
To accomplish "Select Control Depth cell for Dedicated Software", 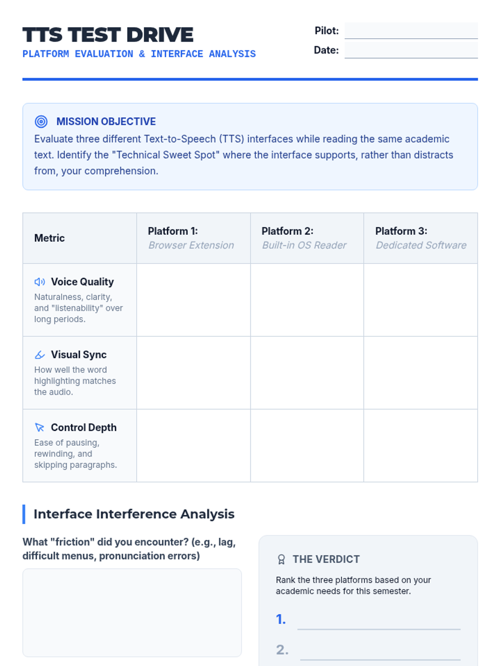I will [x=420, y=445].
